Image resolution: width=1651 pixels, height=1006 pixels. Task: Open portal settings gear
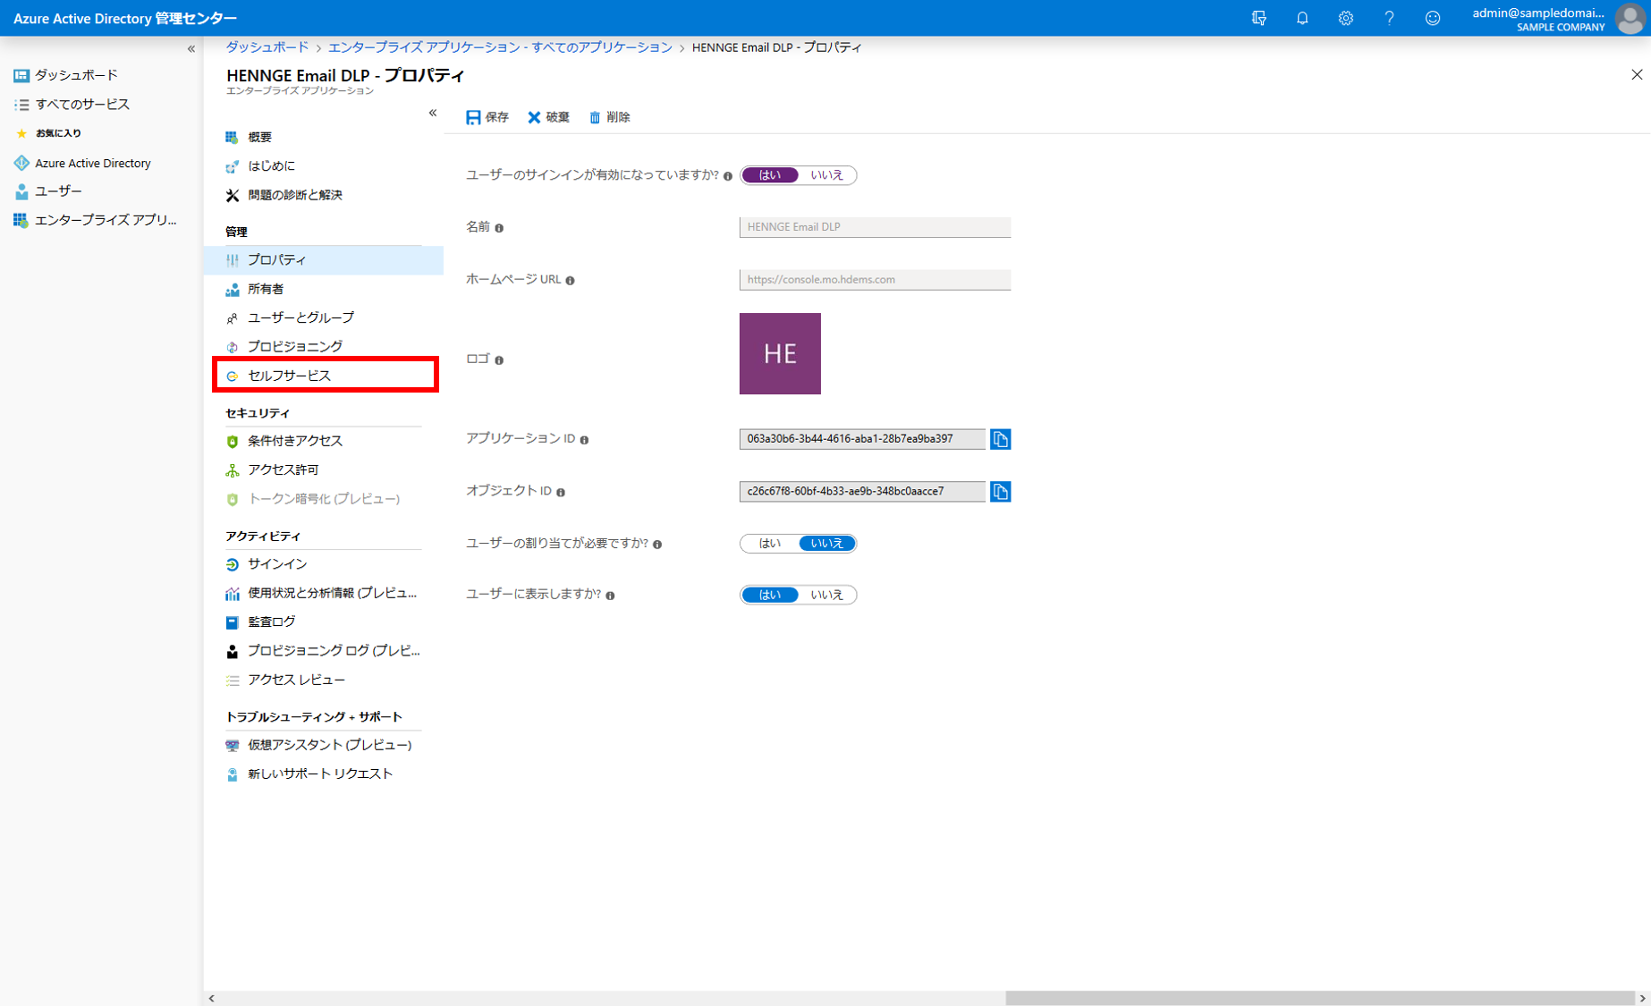1345,18
